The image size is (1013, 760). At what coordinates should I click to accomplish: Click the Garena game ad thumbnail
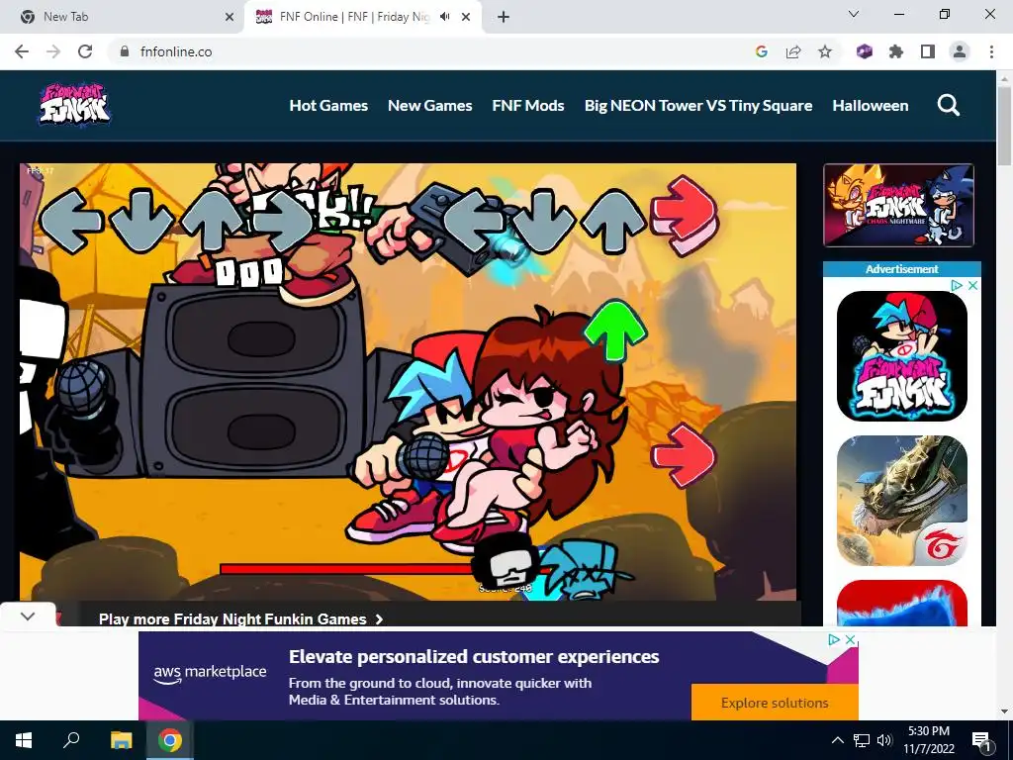[902, 501]
